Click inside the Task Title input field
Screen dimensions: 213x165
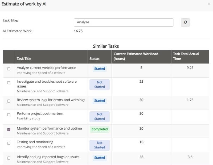[123, 22]
